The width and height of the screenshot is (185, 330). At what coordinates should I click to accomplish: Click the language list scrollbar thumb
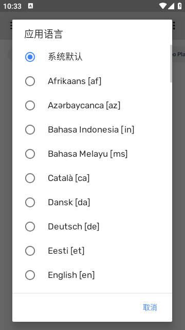pos(171,63)
